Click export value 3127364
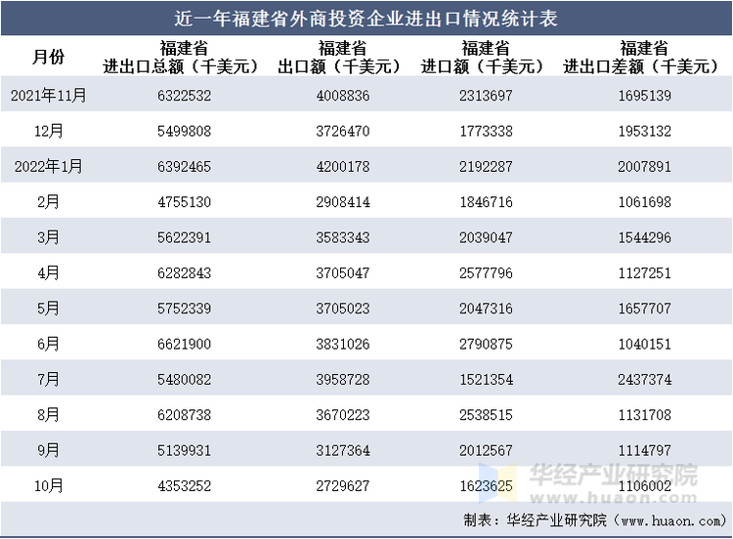 pos(343,451)
